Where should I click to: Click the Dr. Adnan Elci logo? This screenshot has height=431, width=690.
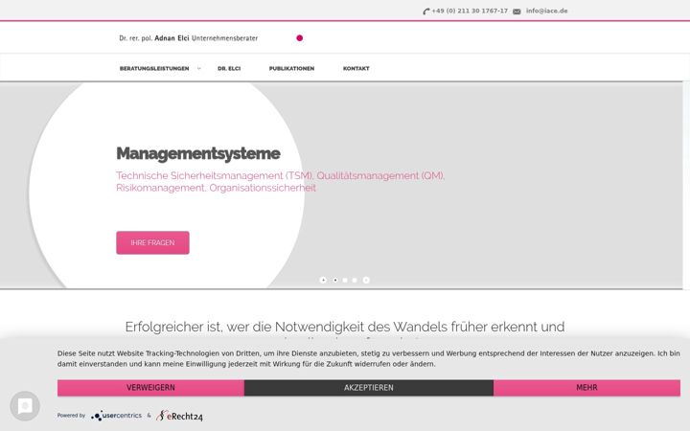[x=189, y=38]
